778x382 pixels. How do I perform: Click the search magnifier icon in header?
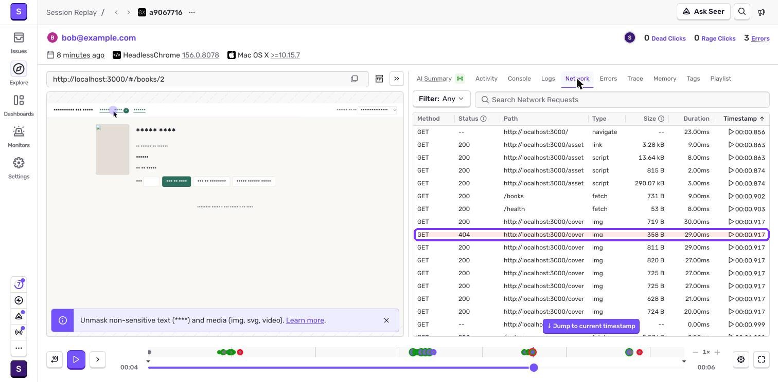click(x=742, y=12)
